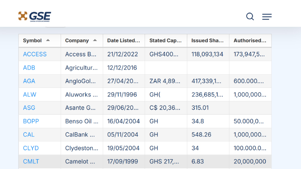This screenshot has height=169, width=301.
Task: Select the 'Access B...' company cell
Action: point(82,54)
